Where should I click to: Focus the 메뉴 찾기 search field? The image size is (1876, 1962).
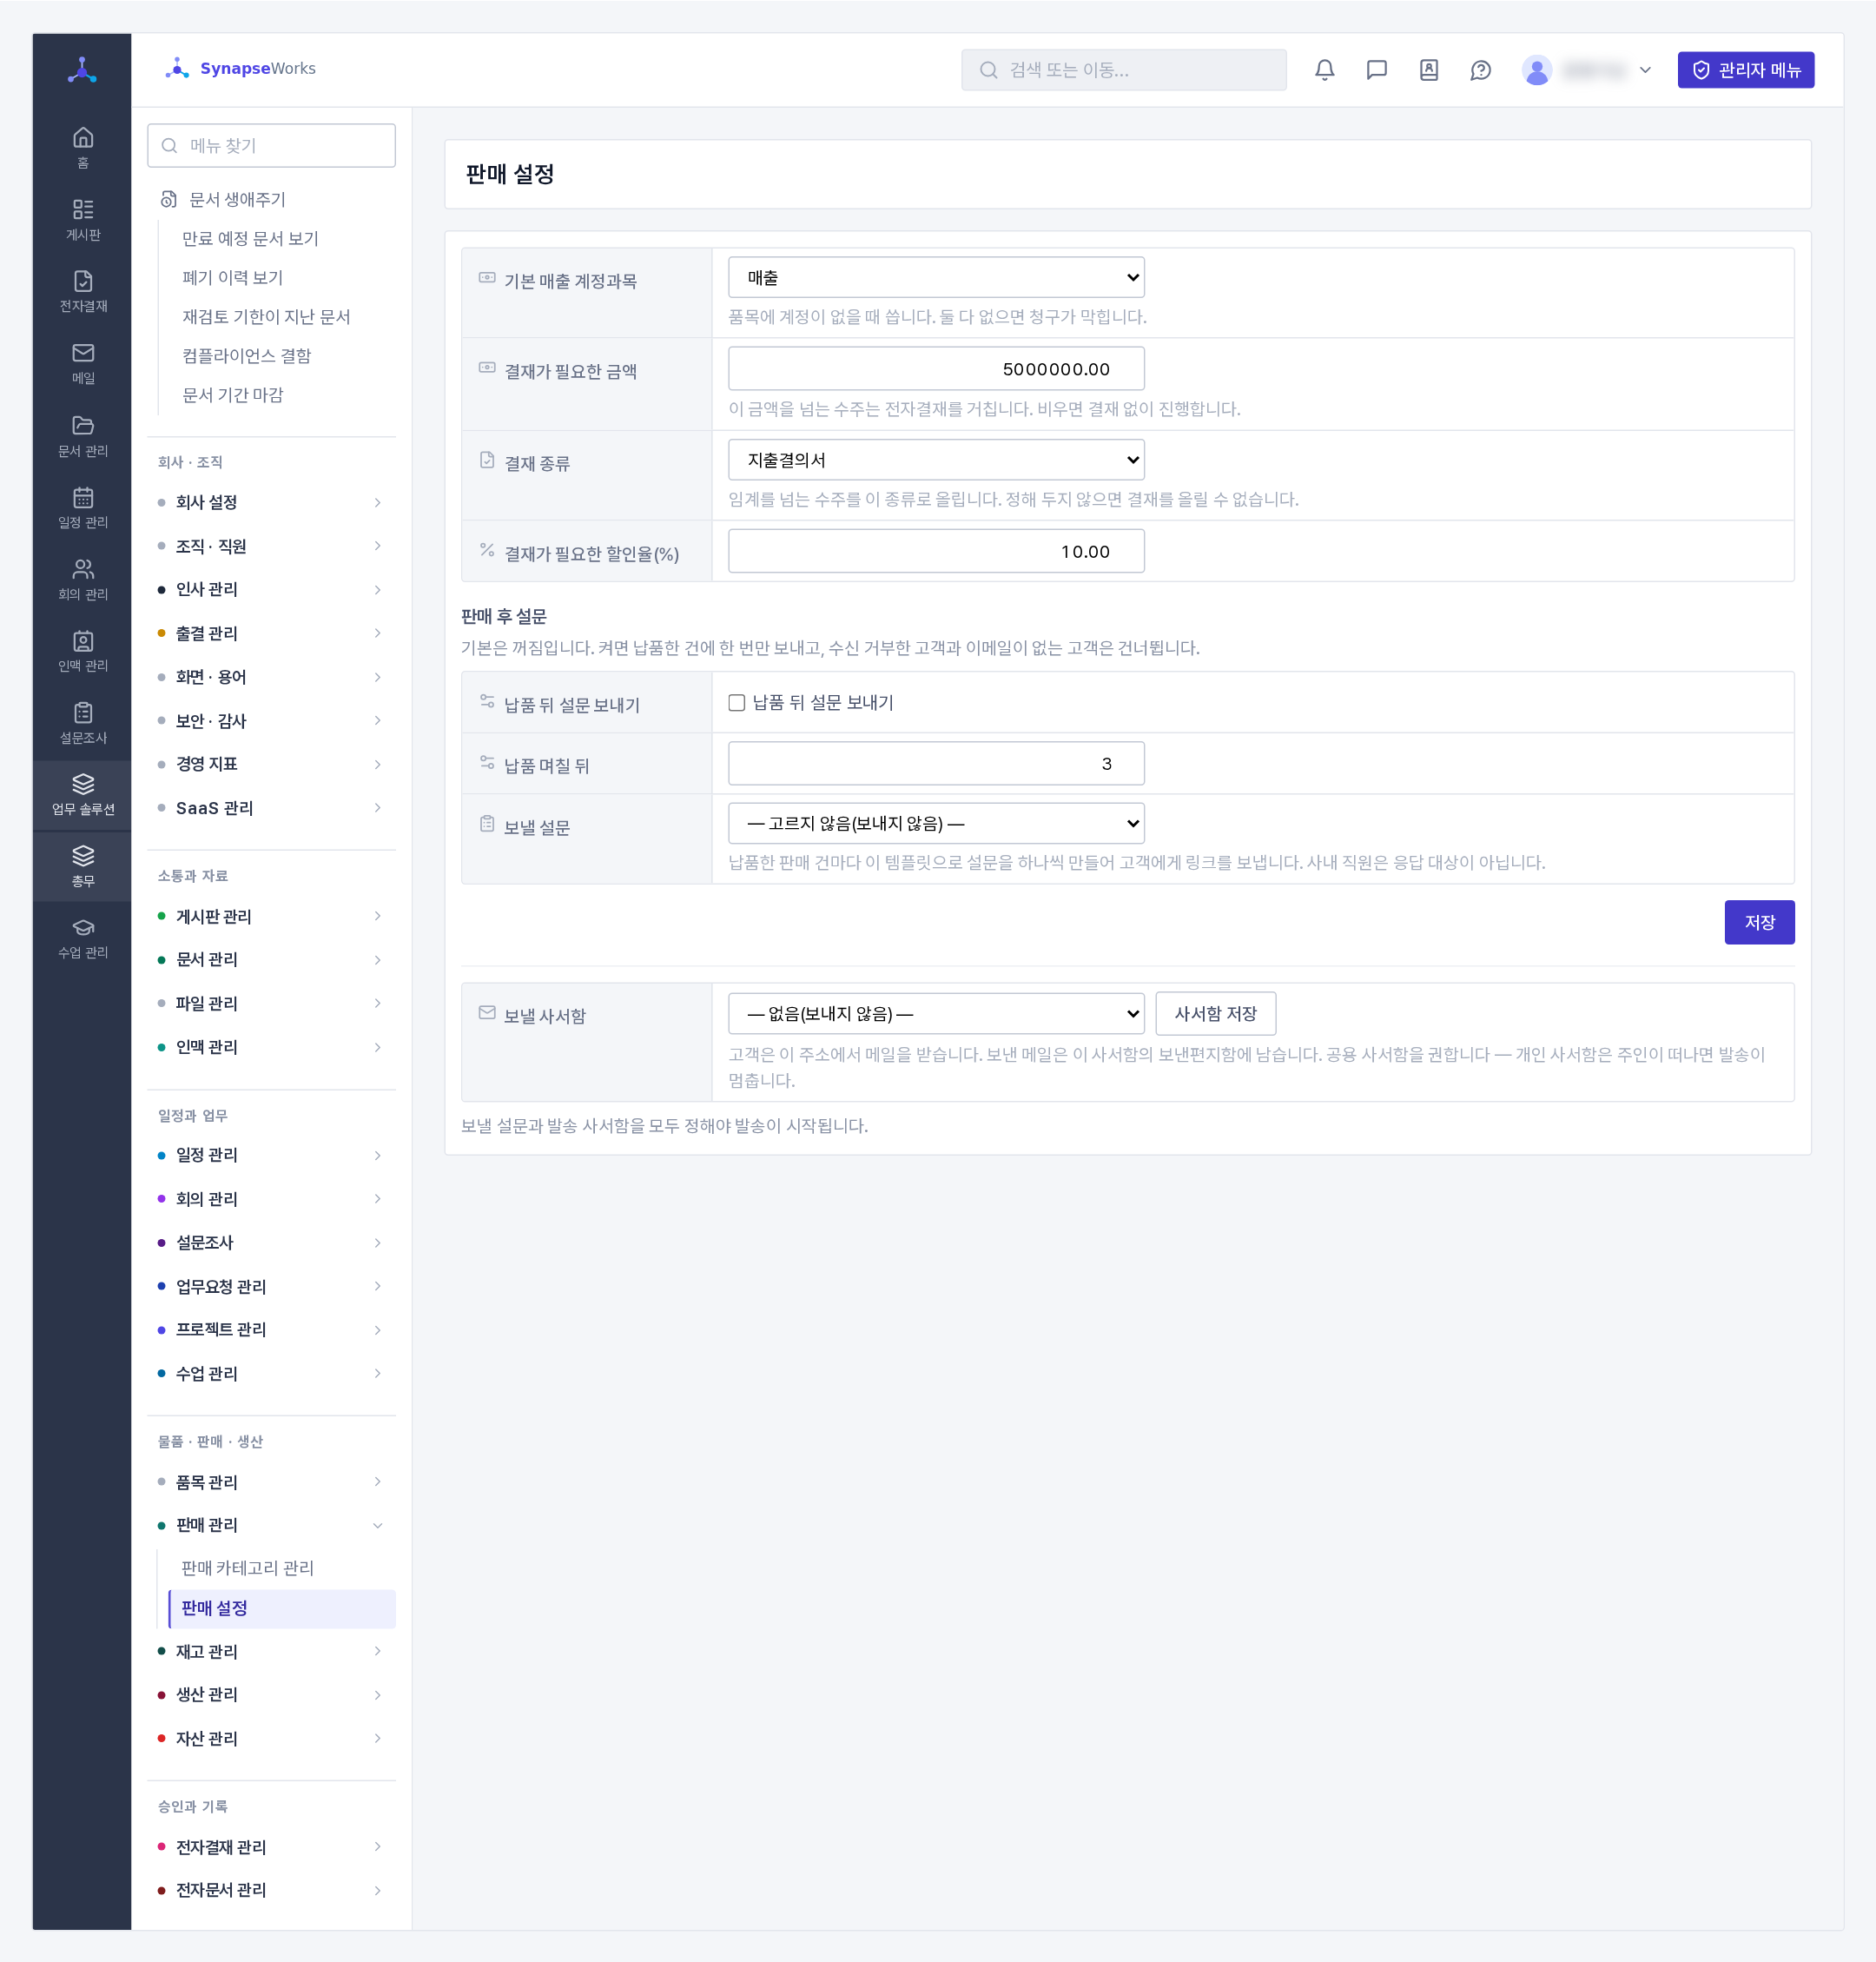(x=271, y=145)
